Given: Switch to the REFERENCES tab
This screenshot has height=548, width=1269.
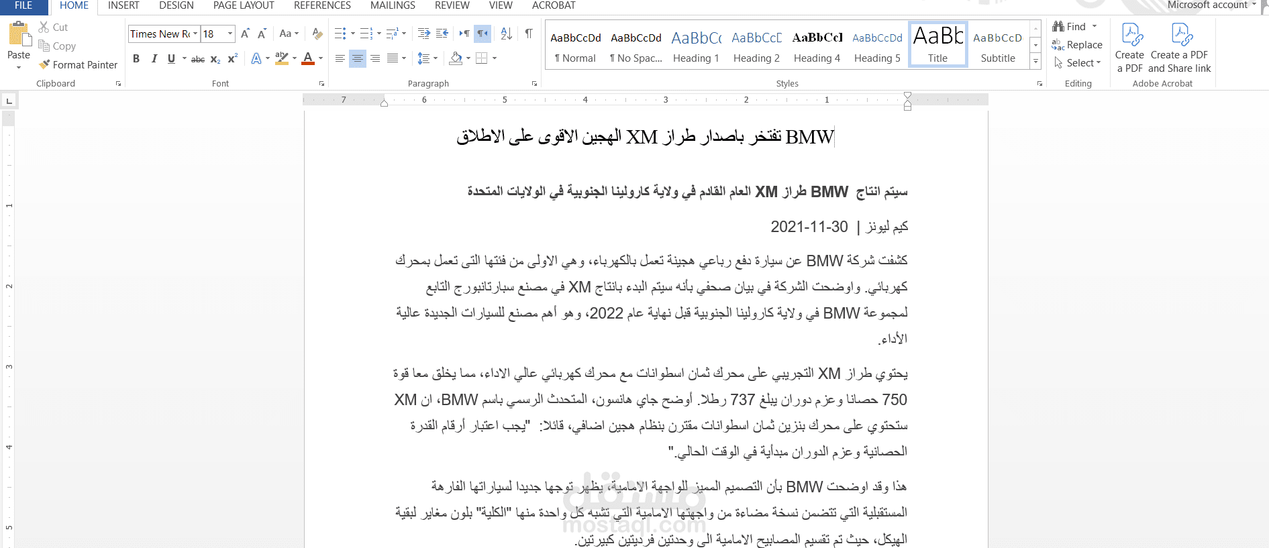Looking at the screenshot, I should [x=322, y=6].
